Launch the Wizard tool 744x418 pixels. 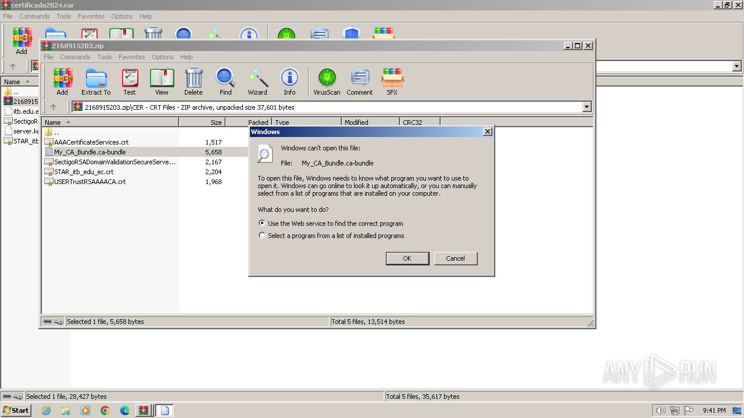257,81
